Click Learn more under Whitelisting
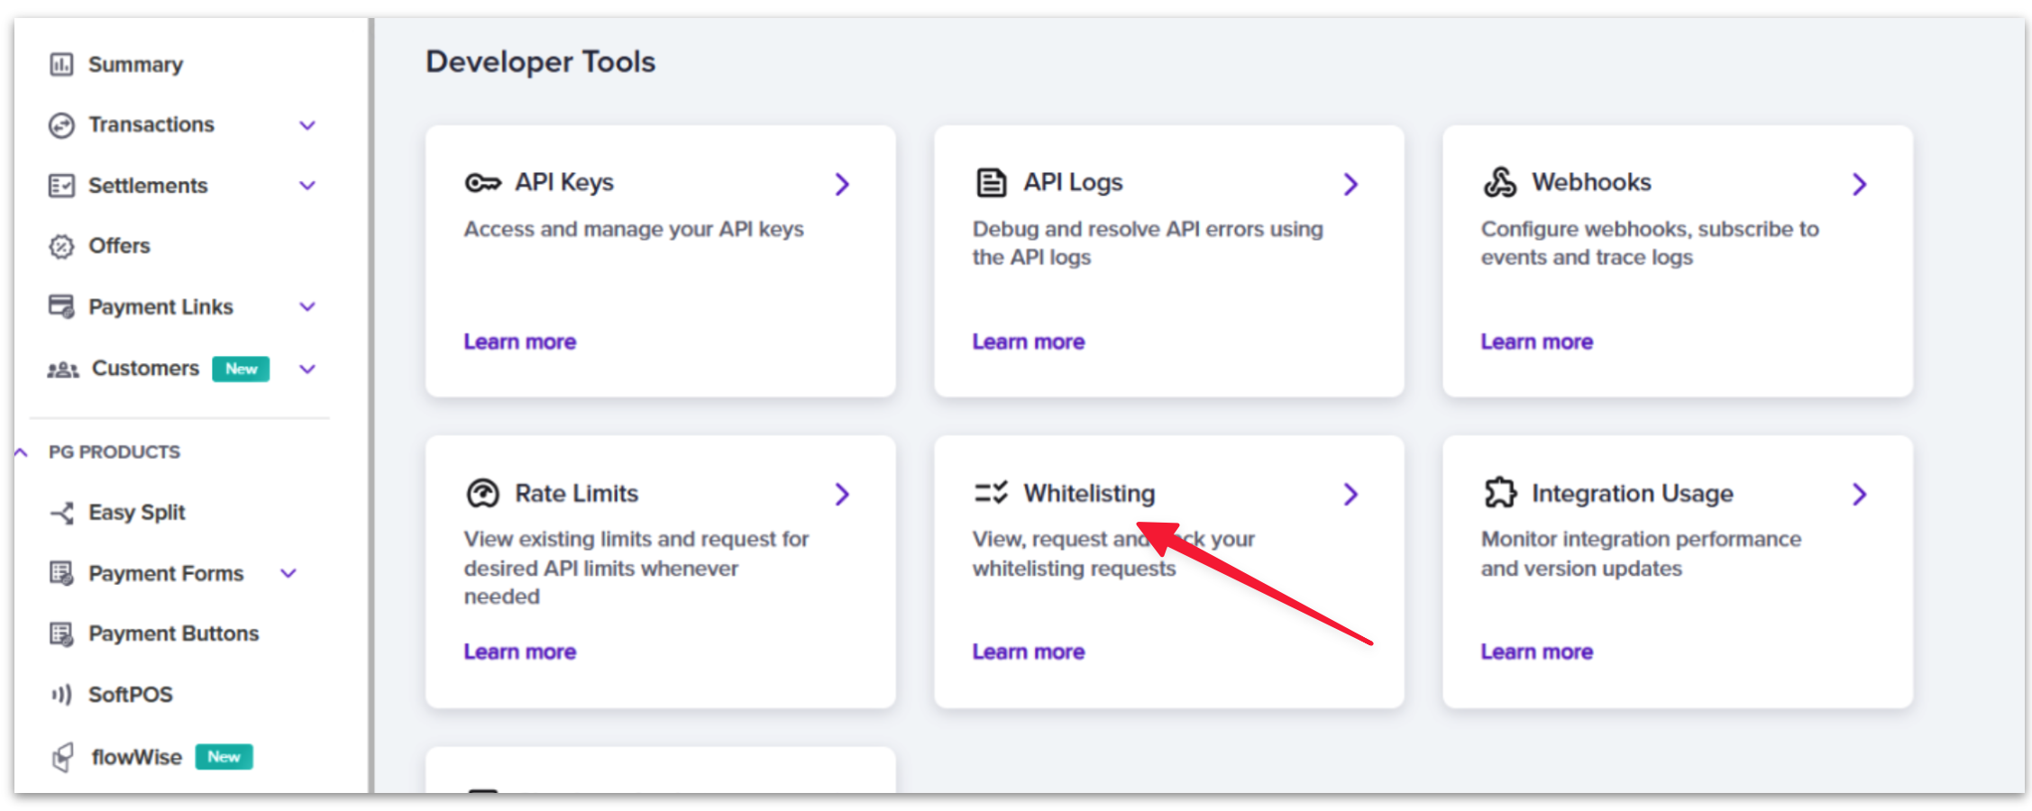 (1029, 652)
